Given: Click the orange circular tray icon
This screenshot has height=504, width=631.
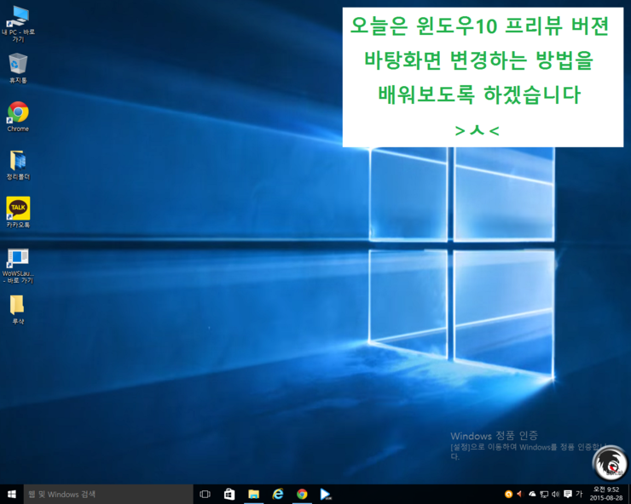Looking at the screenshot, I should click(x=508, y=494).
